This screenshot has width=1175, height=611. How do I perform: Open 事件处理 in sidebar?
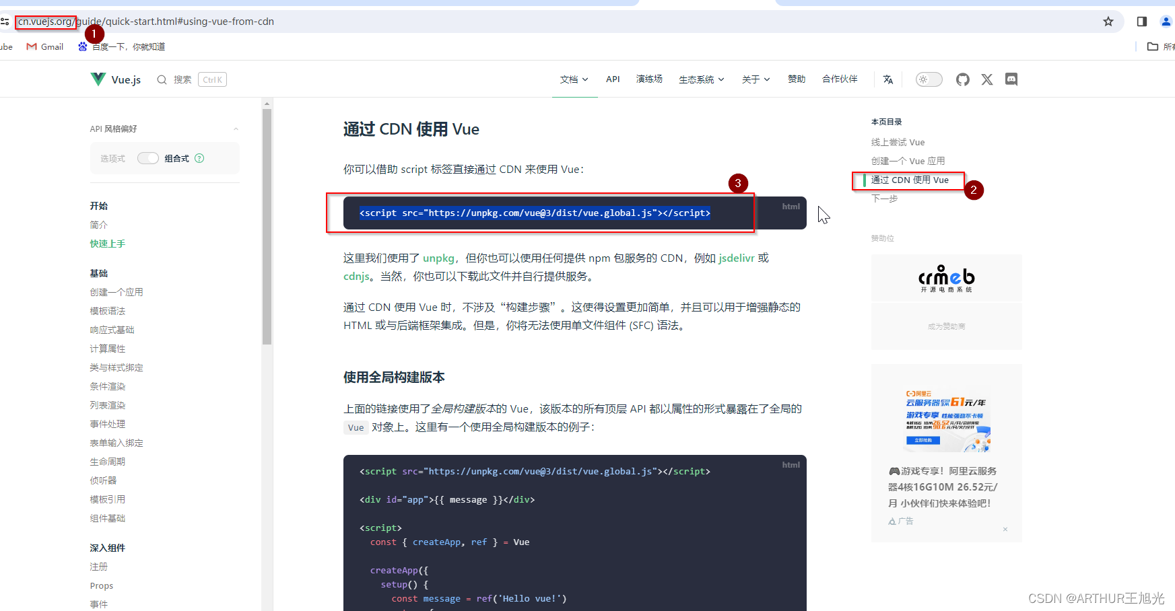tap(108, 424)
